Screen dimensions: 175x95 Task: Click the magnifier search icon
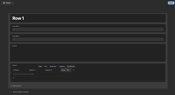coord(68,66)
